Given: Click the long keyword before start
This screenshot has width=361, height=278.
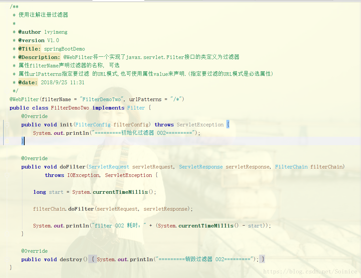Looking at the screenshot, I should pos(40,192).
